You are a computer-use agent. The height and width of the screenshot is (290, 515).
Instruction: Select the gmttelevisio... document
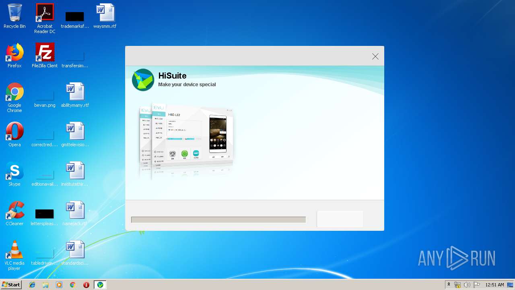(x=75, y=135)
